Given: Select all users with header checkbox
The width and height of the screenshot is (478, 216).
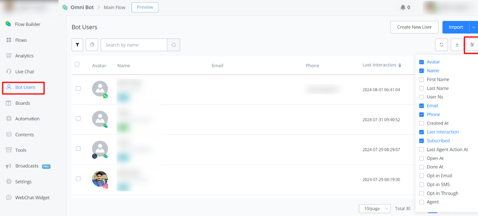Looking at the screenshot, I should coord(77,64).
